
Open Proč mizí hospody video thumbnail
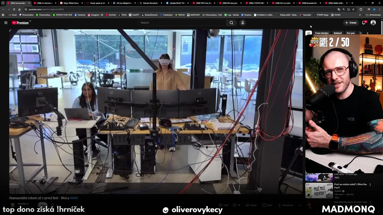coord(319,191)
